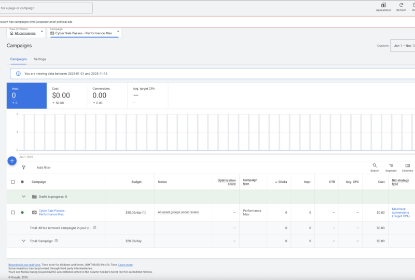Open the custom date range picker

tap(403, 46)
